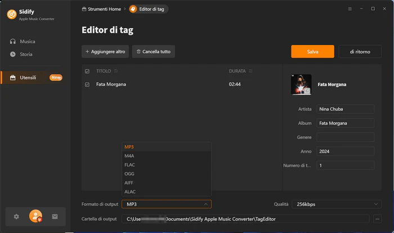Click the Editor di tag heading
Viewport: 394px width, 233px height.
pos(108,30)
